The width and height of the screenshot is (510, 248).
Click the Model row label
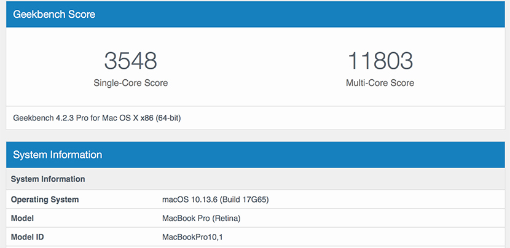point(22,218)
